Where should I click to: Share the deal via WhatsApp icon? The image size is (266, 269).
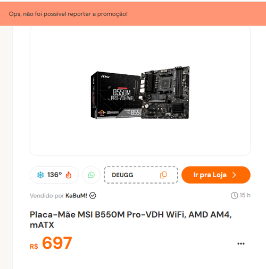(x=92, y=175)
